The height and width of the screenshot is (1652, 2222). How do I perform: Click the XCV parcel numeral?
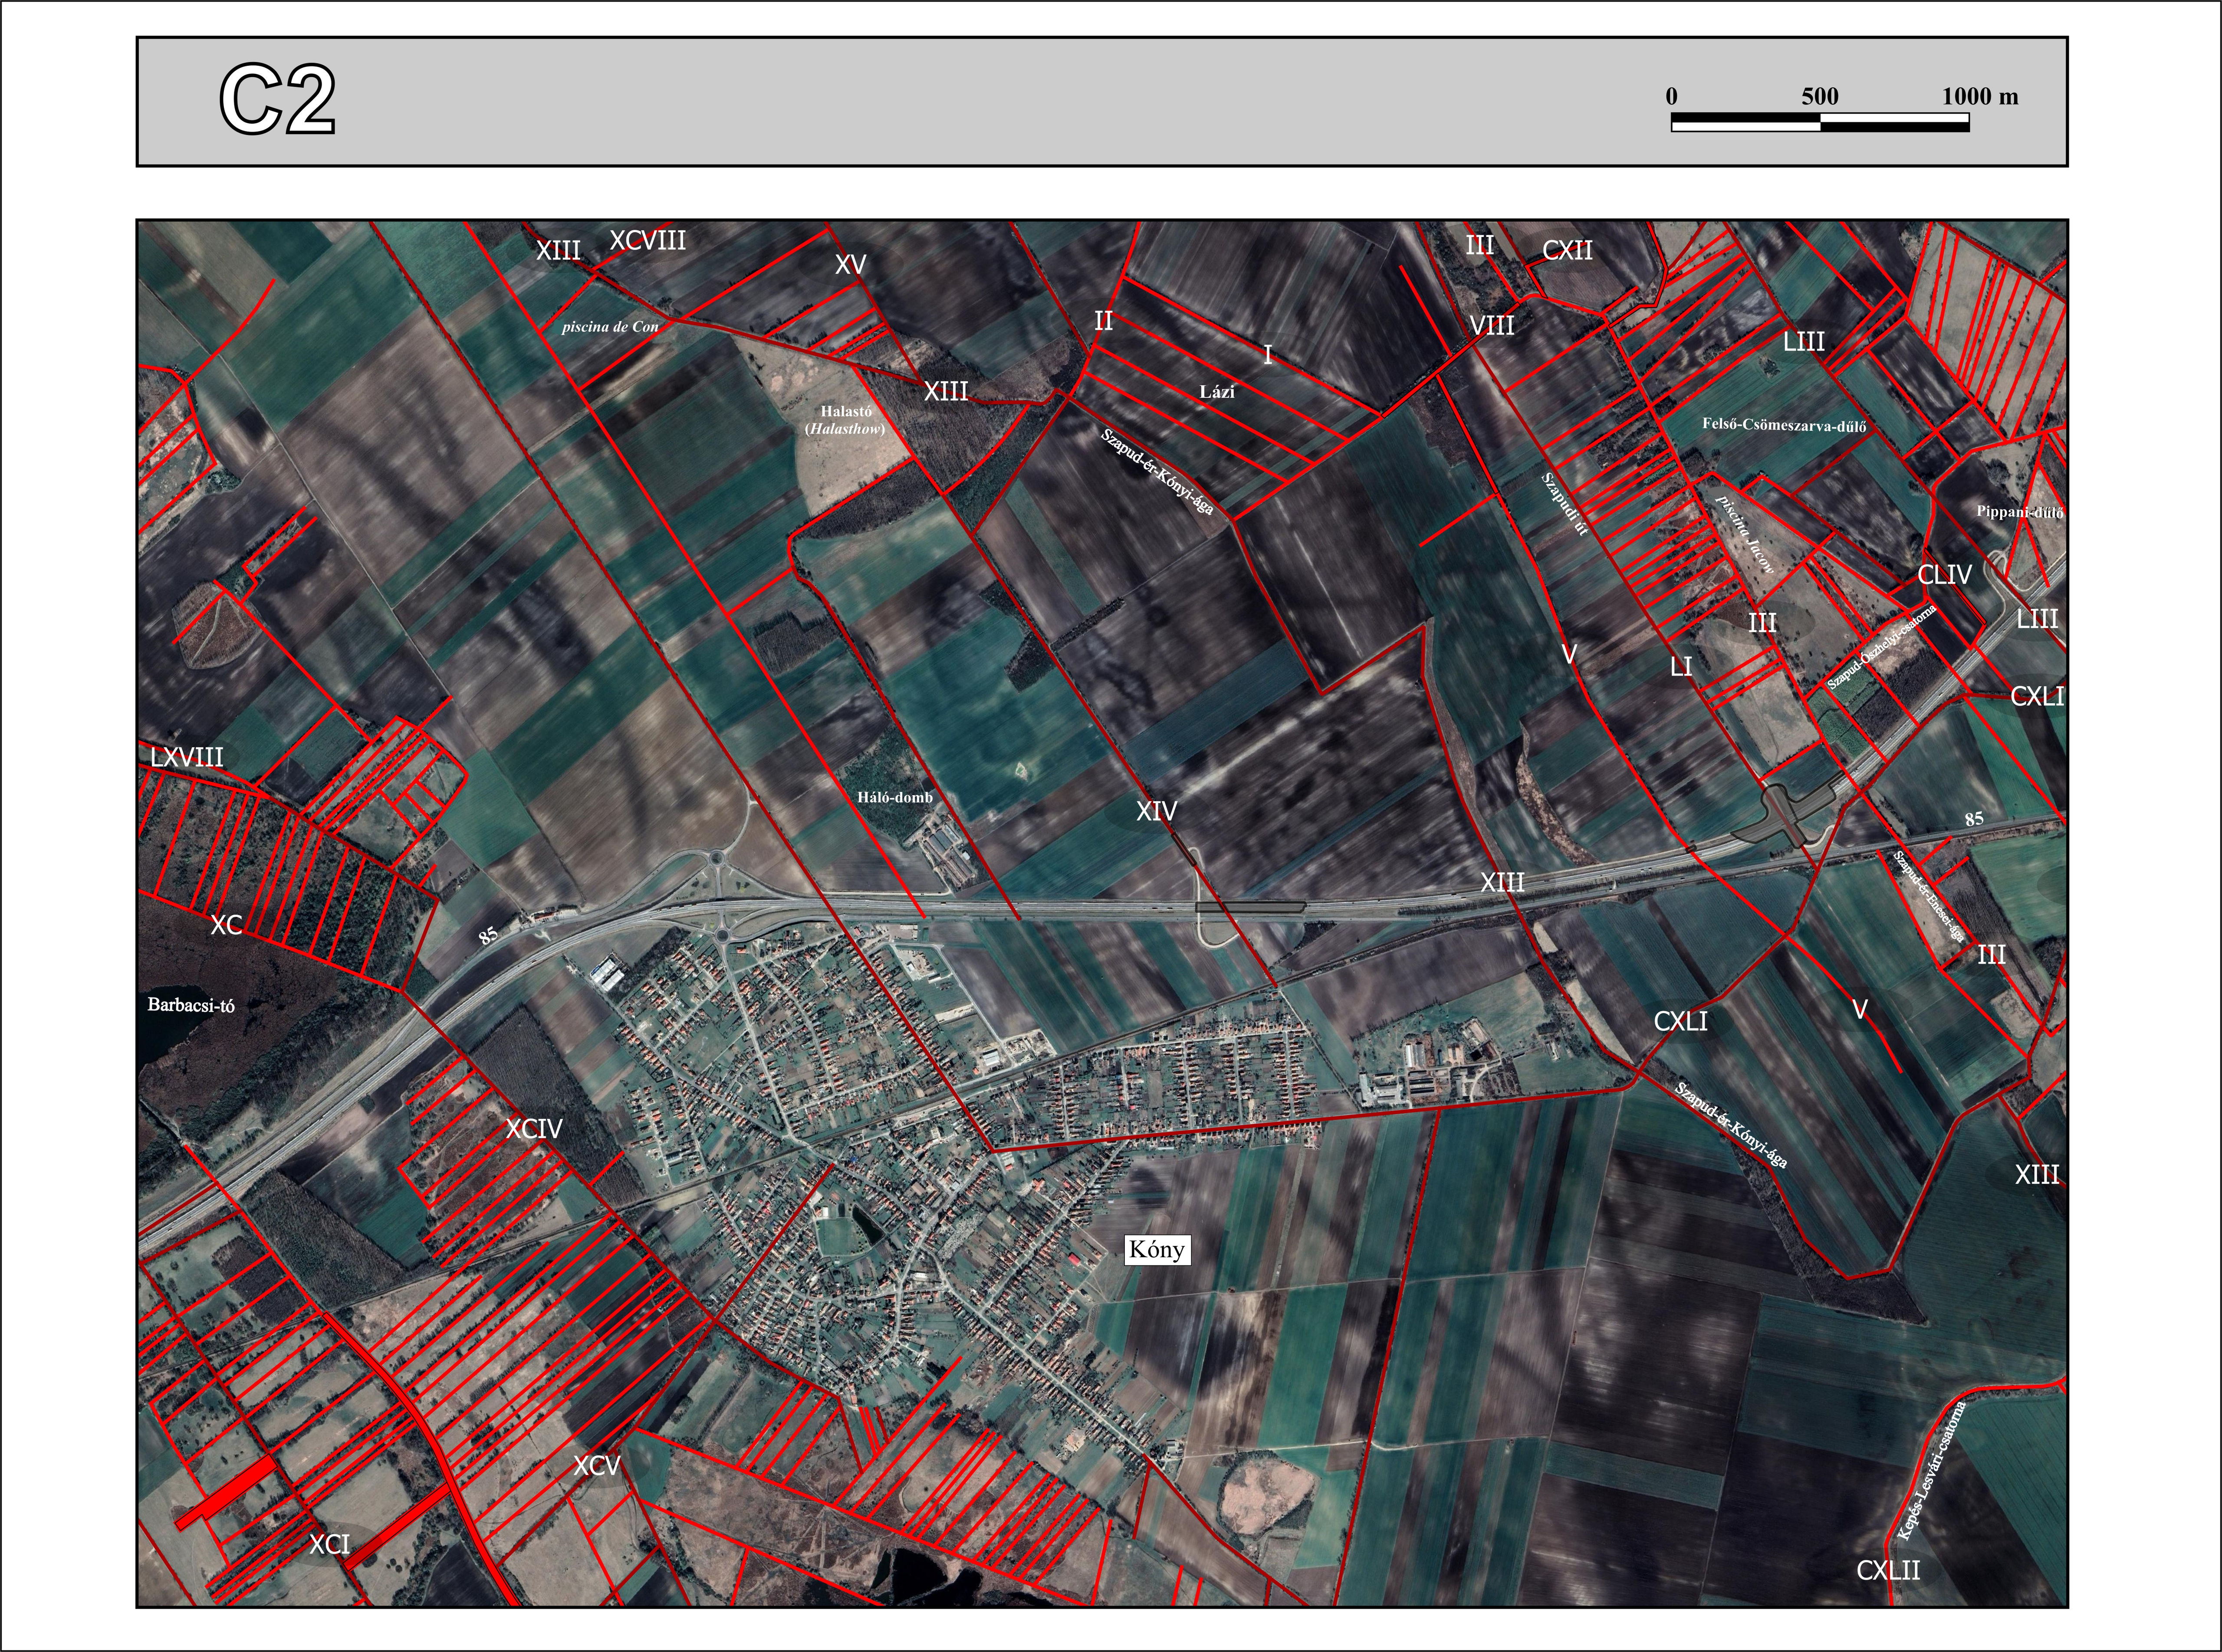(596, 1466)
